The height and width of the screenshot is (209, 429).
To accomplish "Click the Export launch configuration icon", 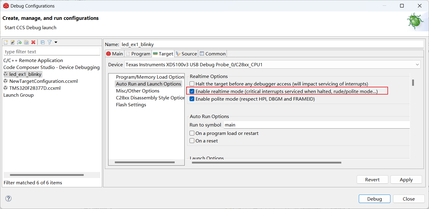I will pos(20,42).
